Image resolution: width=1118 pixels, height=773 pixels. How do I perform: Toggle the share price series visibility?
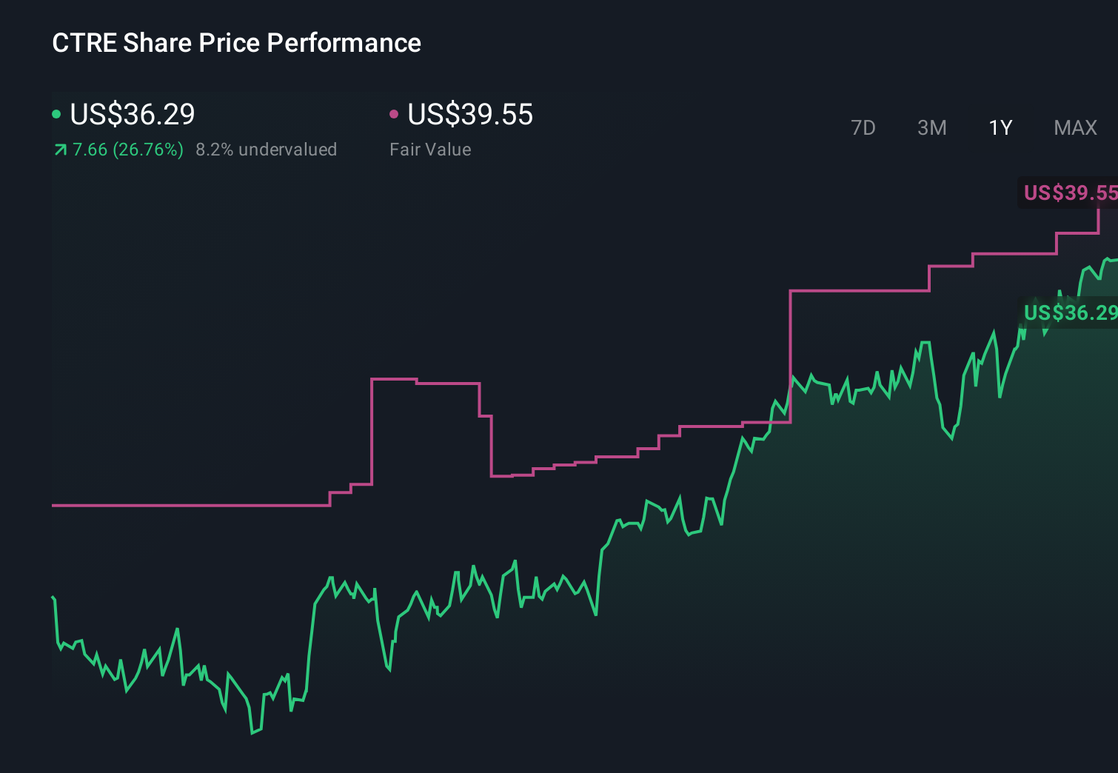click(56, 114)
